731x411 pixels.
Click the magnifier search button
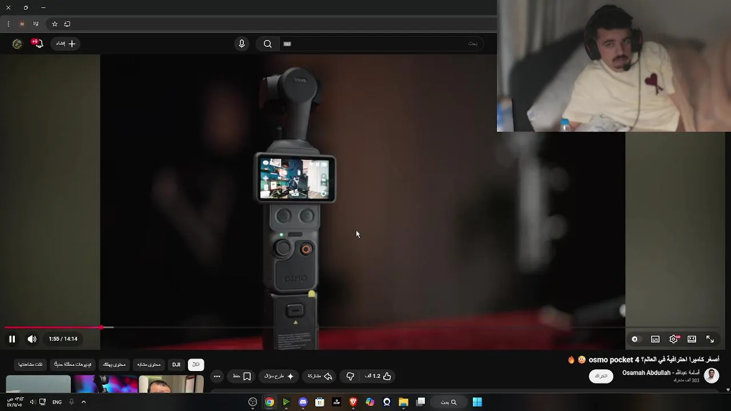pos(267,44)
